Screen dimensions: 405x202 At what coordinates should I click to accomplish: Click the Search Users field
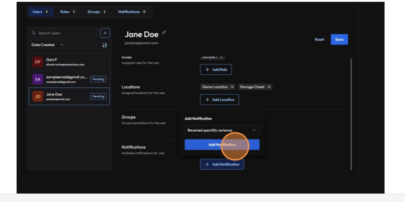[x=63, y=33]
